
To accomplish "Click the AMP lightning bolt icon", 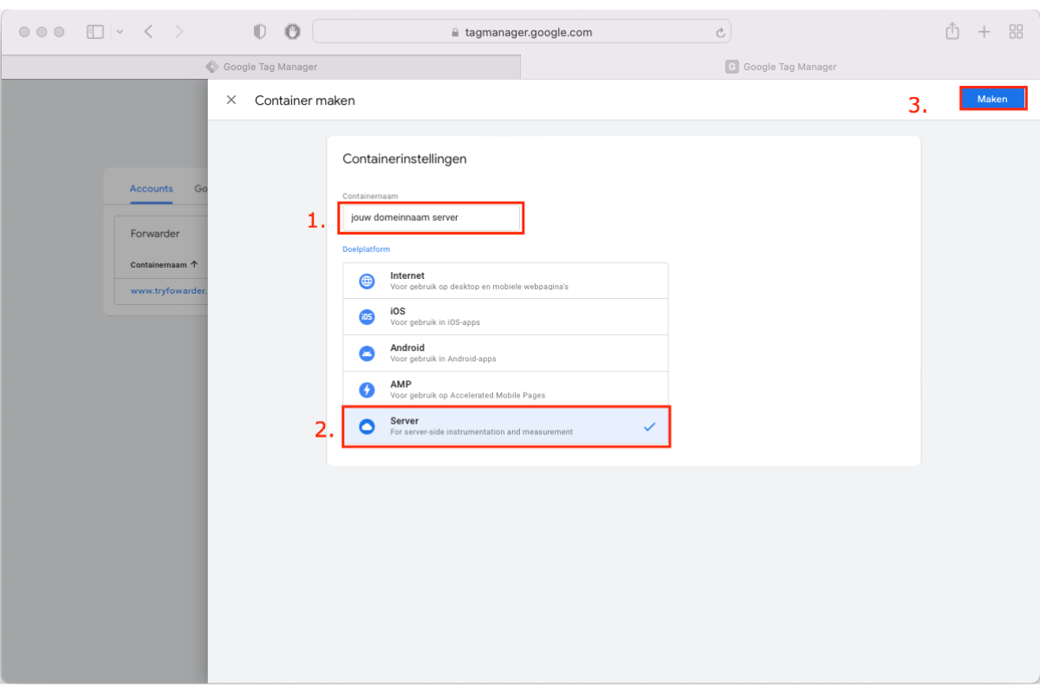I will click(367, 390).
